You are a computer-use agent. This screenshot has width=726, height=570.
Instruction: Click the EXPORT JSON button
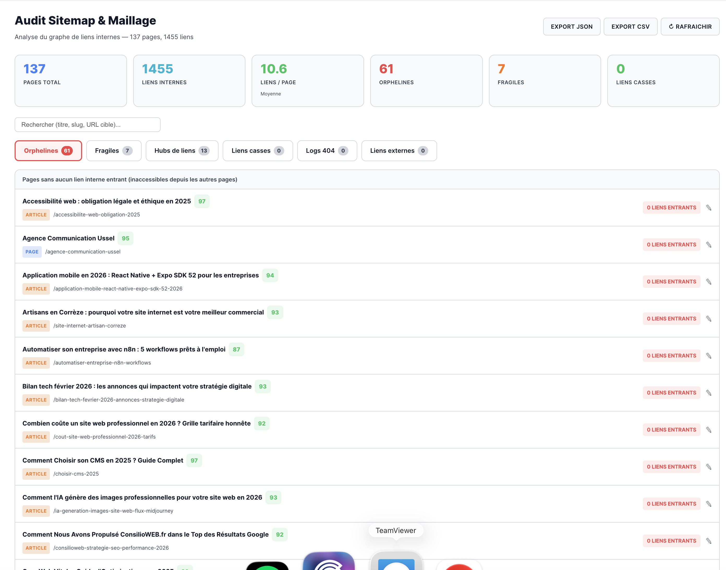(571, 26)
